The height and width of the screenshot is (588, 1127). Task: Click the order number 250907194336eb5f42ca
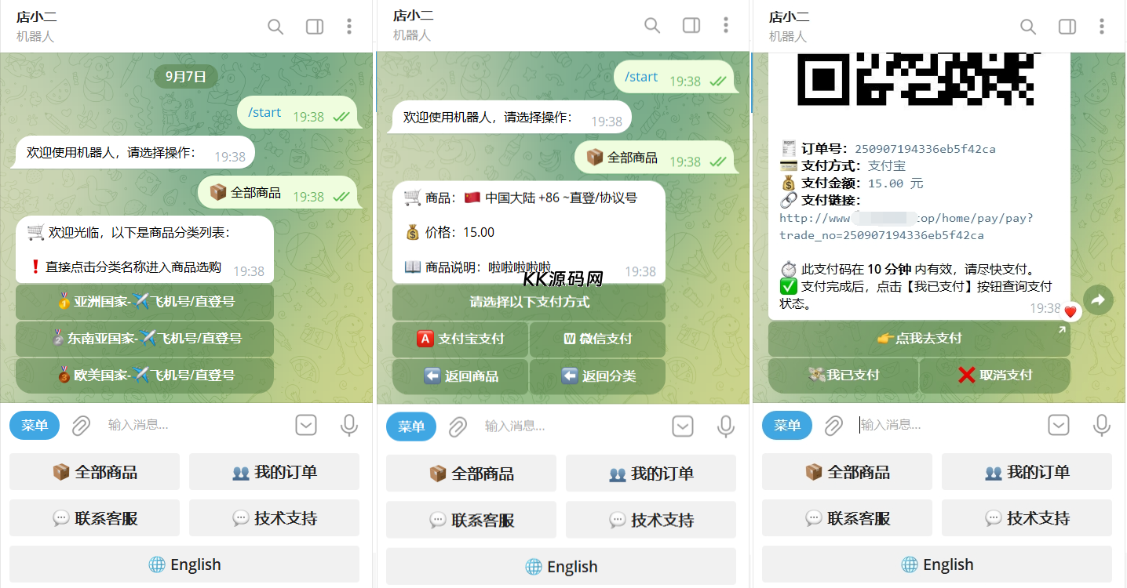925,149
